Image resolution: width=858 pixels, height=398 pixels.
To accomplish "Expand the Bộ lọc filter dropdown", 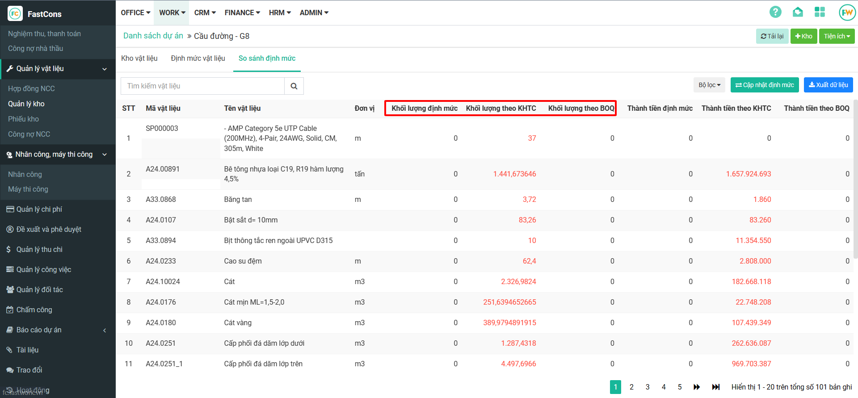I will tap(709, 85).
